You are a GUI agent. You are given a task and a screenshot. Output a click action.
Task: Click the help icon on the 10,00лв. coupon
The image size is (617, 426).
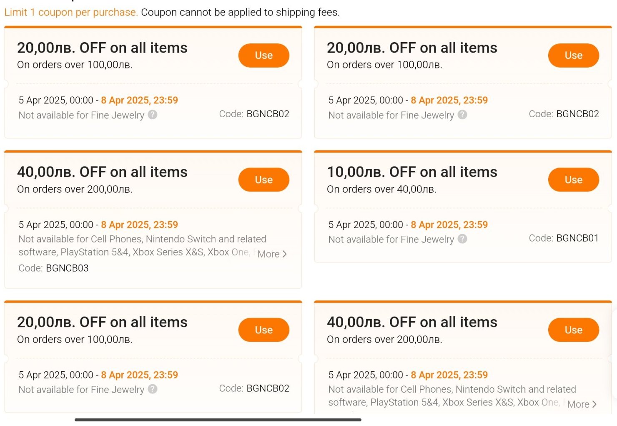point(462,239)
